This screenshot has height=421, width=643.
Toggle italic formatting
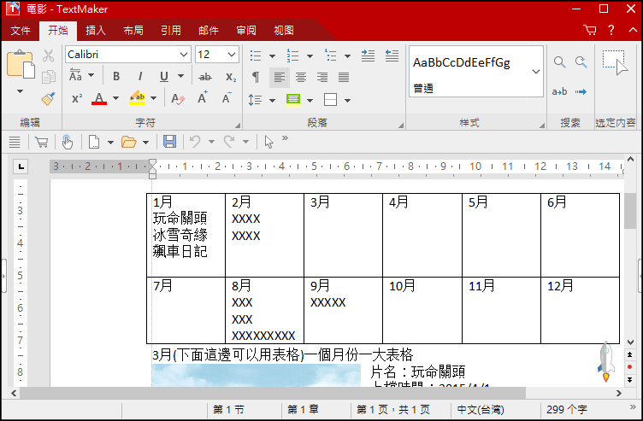coord(139,77)
